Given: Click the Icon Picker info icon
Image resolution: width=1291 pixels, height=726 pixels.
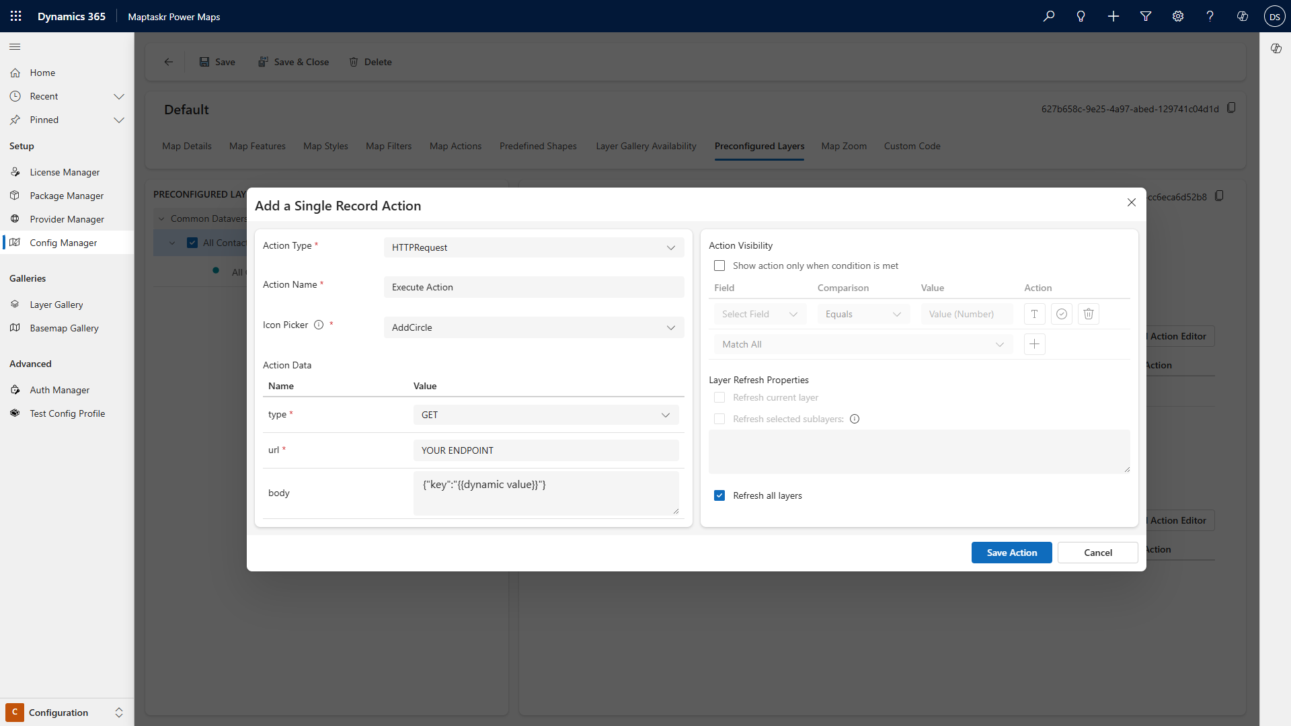Looking at the screenshot, I should click(x=319, y=325).
